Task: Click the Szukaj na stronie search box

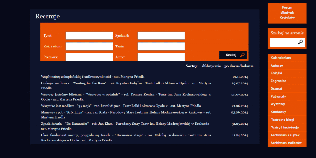Action: click(283, 42)
